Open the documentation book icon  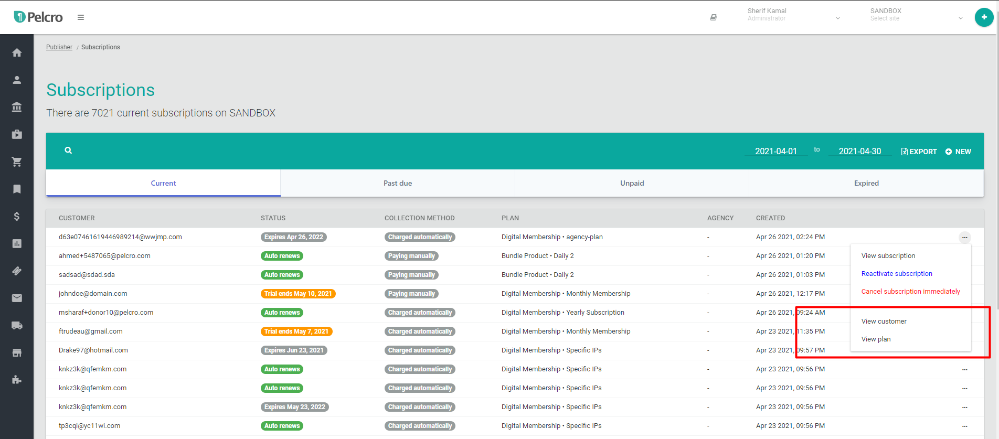point(714,17)
